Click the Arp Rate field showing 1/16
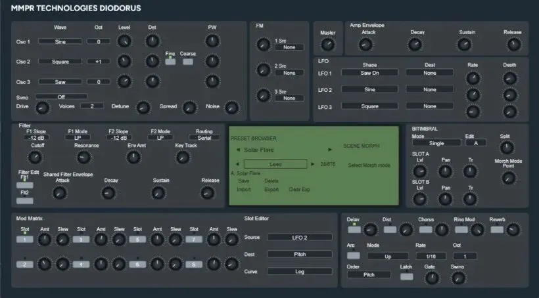This screenshot has height=298, width=539. (431, 256)
